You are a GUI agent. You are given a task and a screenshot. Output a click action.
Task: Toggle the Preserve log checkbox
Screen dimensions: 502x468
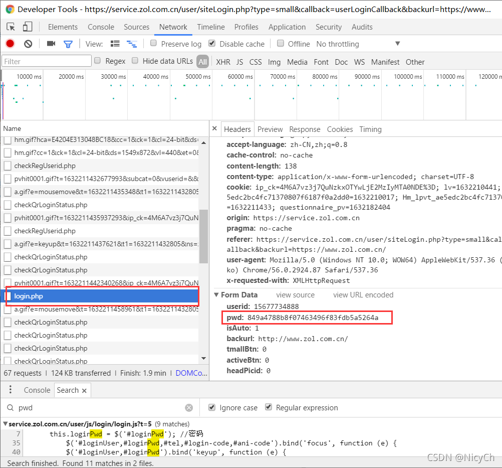pos(153,43)
